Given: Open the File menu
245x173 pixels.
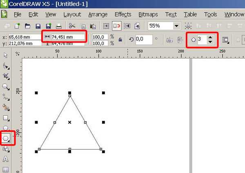Looking at the screenshot, I should (x=18, y=14).
